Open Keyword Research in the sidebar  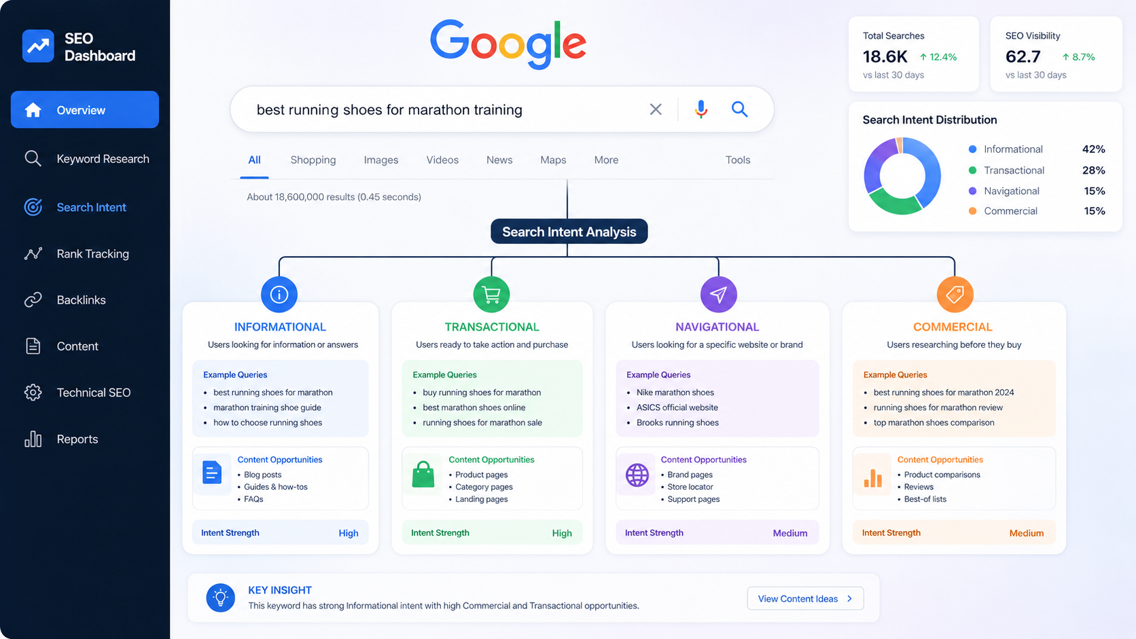85,158
